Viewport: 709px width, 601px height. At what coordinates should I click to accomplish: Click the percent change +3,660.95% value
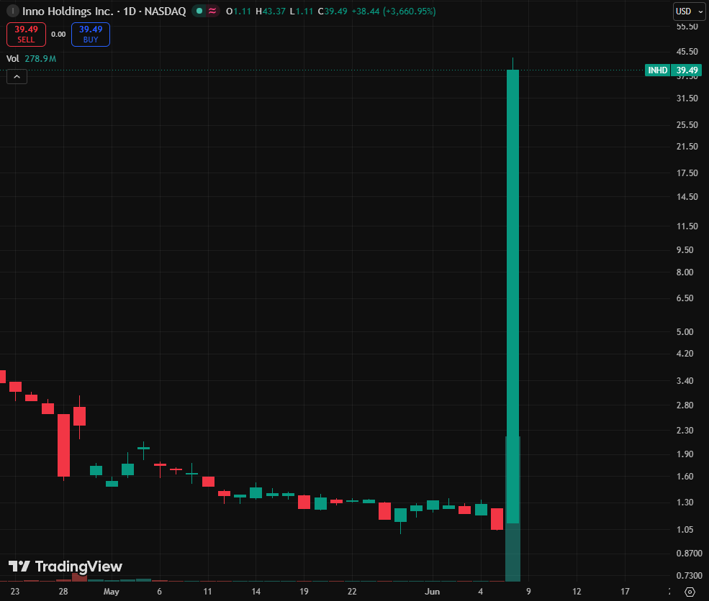(x=410, y=12)
